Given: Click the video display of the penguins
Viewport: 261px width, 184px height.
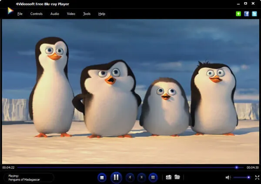Looking at the screenshot, I should 130,91.
